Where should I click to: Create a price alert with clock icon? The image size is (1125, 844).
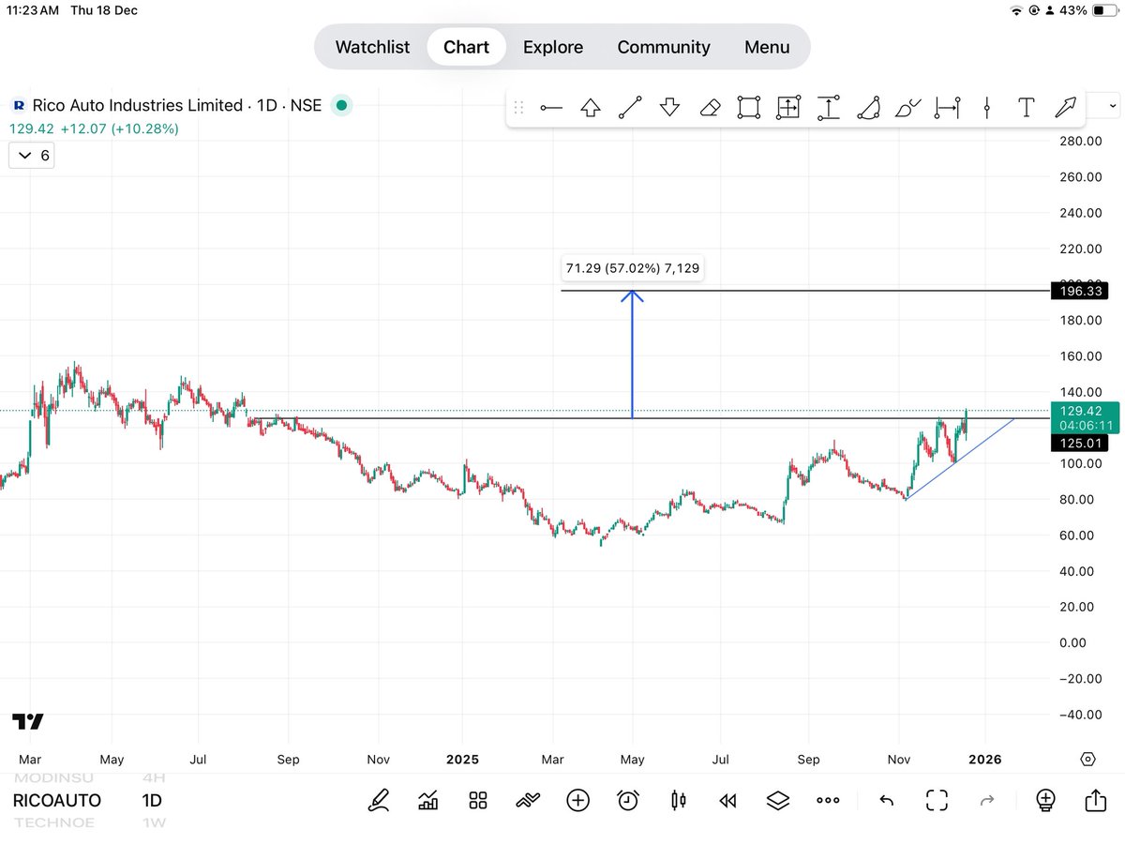pos(628,800)
